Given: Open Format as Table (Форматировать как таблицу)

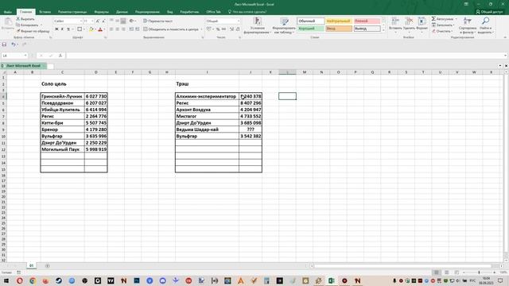Looking at the screenshot, I should [285, 25].
